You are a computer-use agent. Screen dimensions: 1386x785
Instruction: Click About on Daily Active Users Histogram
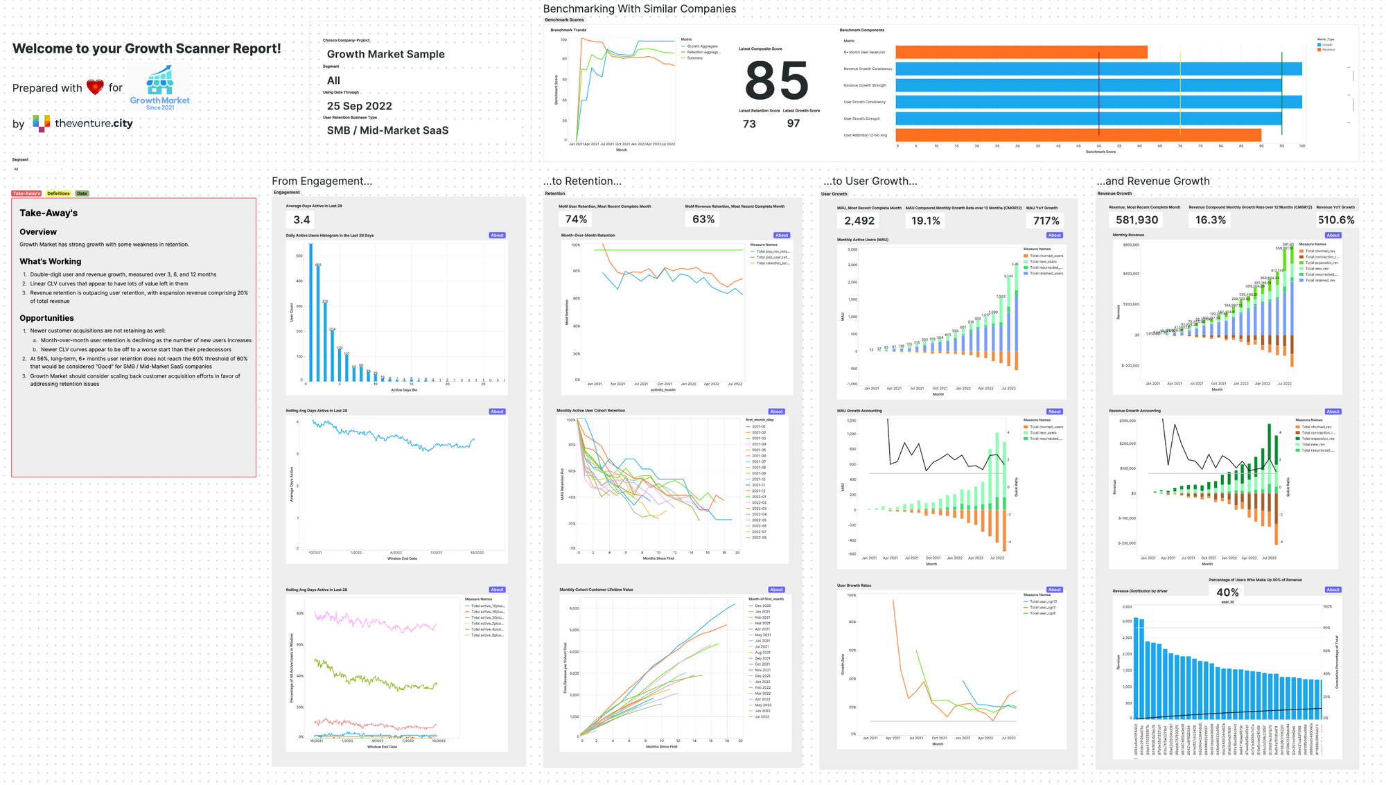[x=497, y=236]
